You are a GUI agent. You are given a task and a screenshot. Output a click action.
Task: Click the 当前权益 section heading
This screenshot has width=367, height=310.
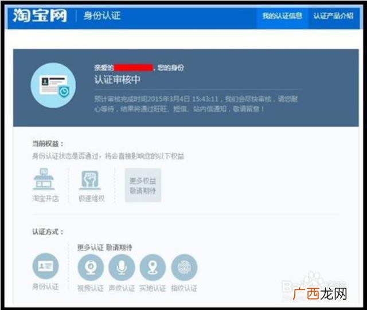tap(48, 144)
